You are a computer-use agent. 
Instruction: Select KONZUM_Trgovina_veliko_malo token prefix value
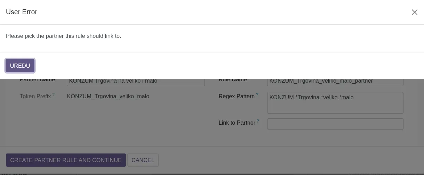108,96
